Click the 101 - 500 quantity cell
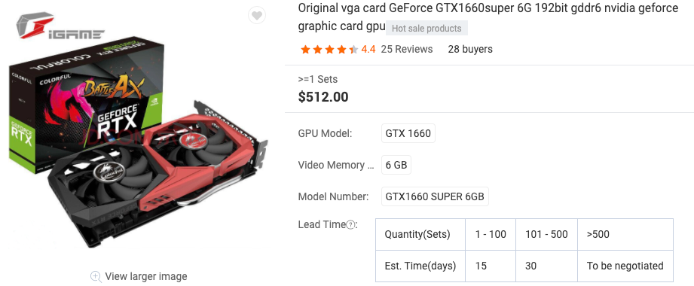Viewport: 694px width, 286px height. (546, 234)
